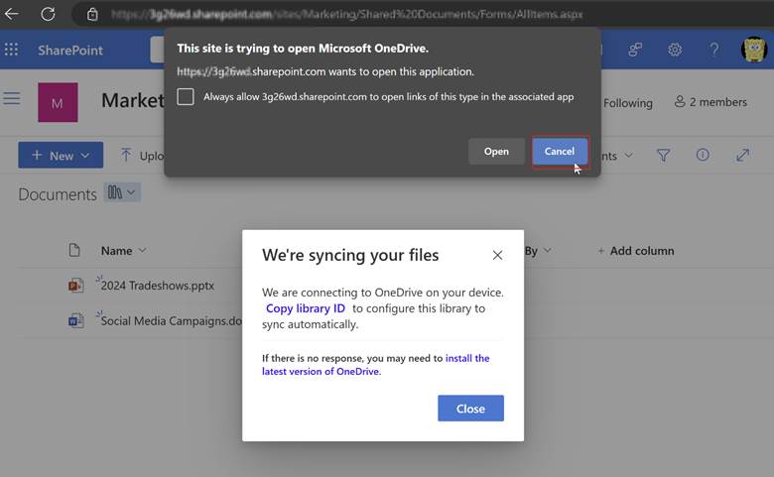Check the Always allow open links checkbox

point(186,97)
